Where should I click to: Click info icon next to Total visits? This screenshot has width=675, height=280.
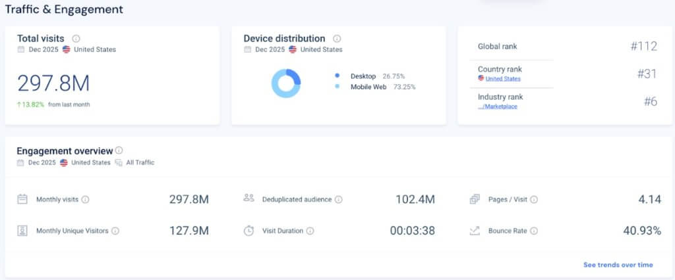[76, 39]
